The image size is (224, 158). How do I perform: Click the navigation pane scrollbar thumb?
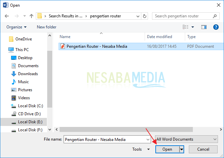click(50, 79)
